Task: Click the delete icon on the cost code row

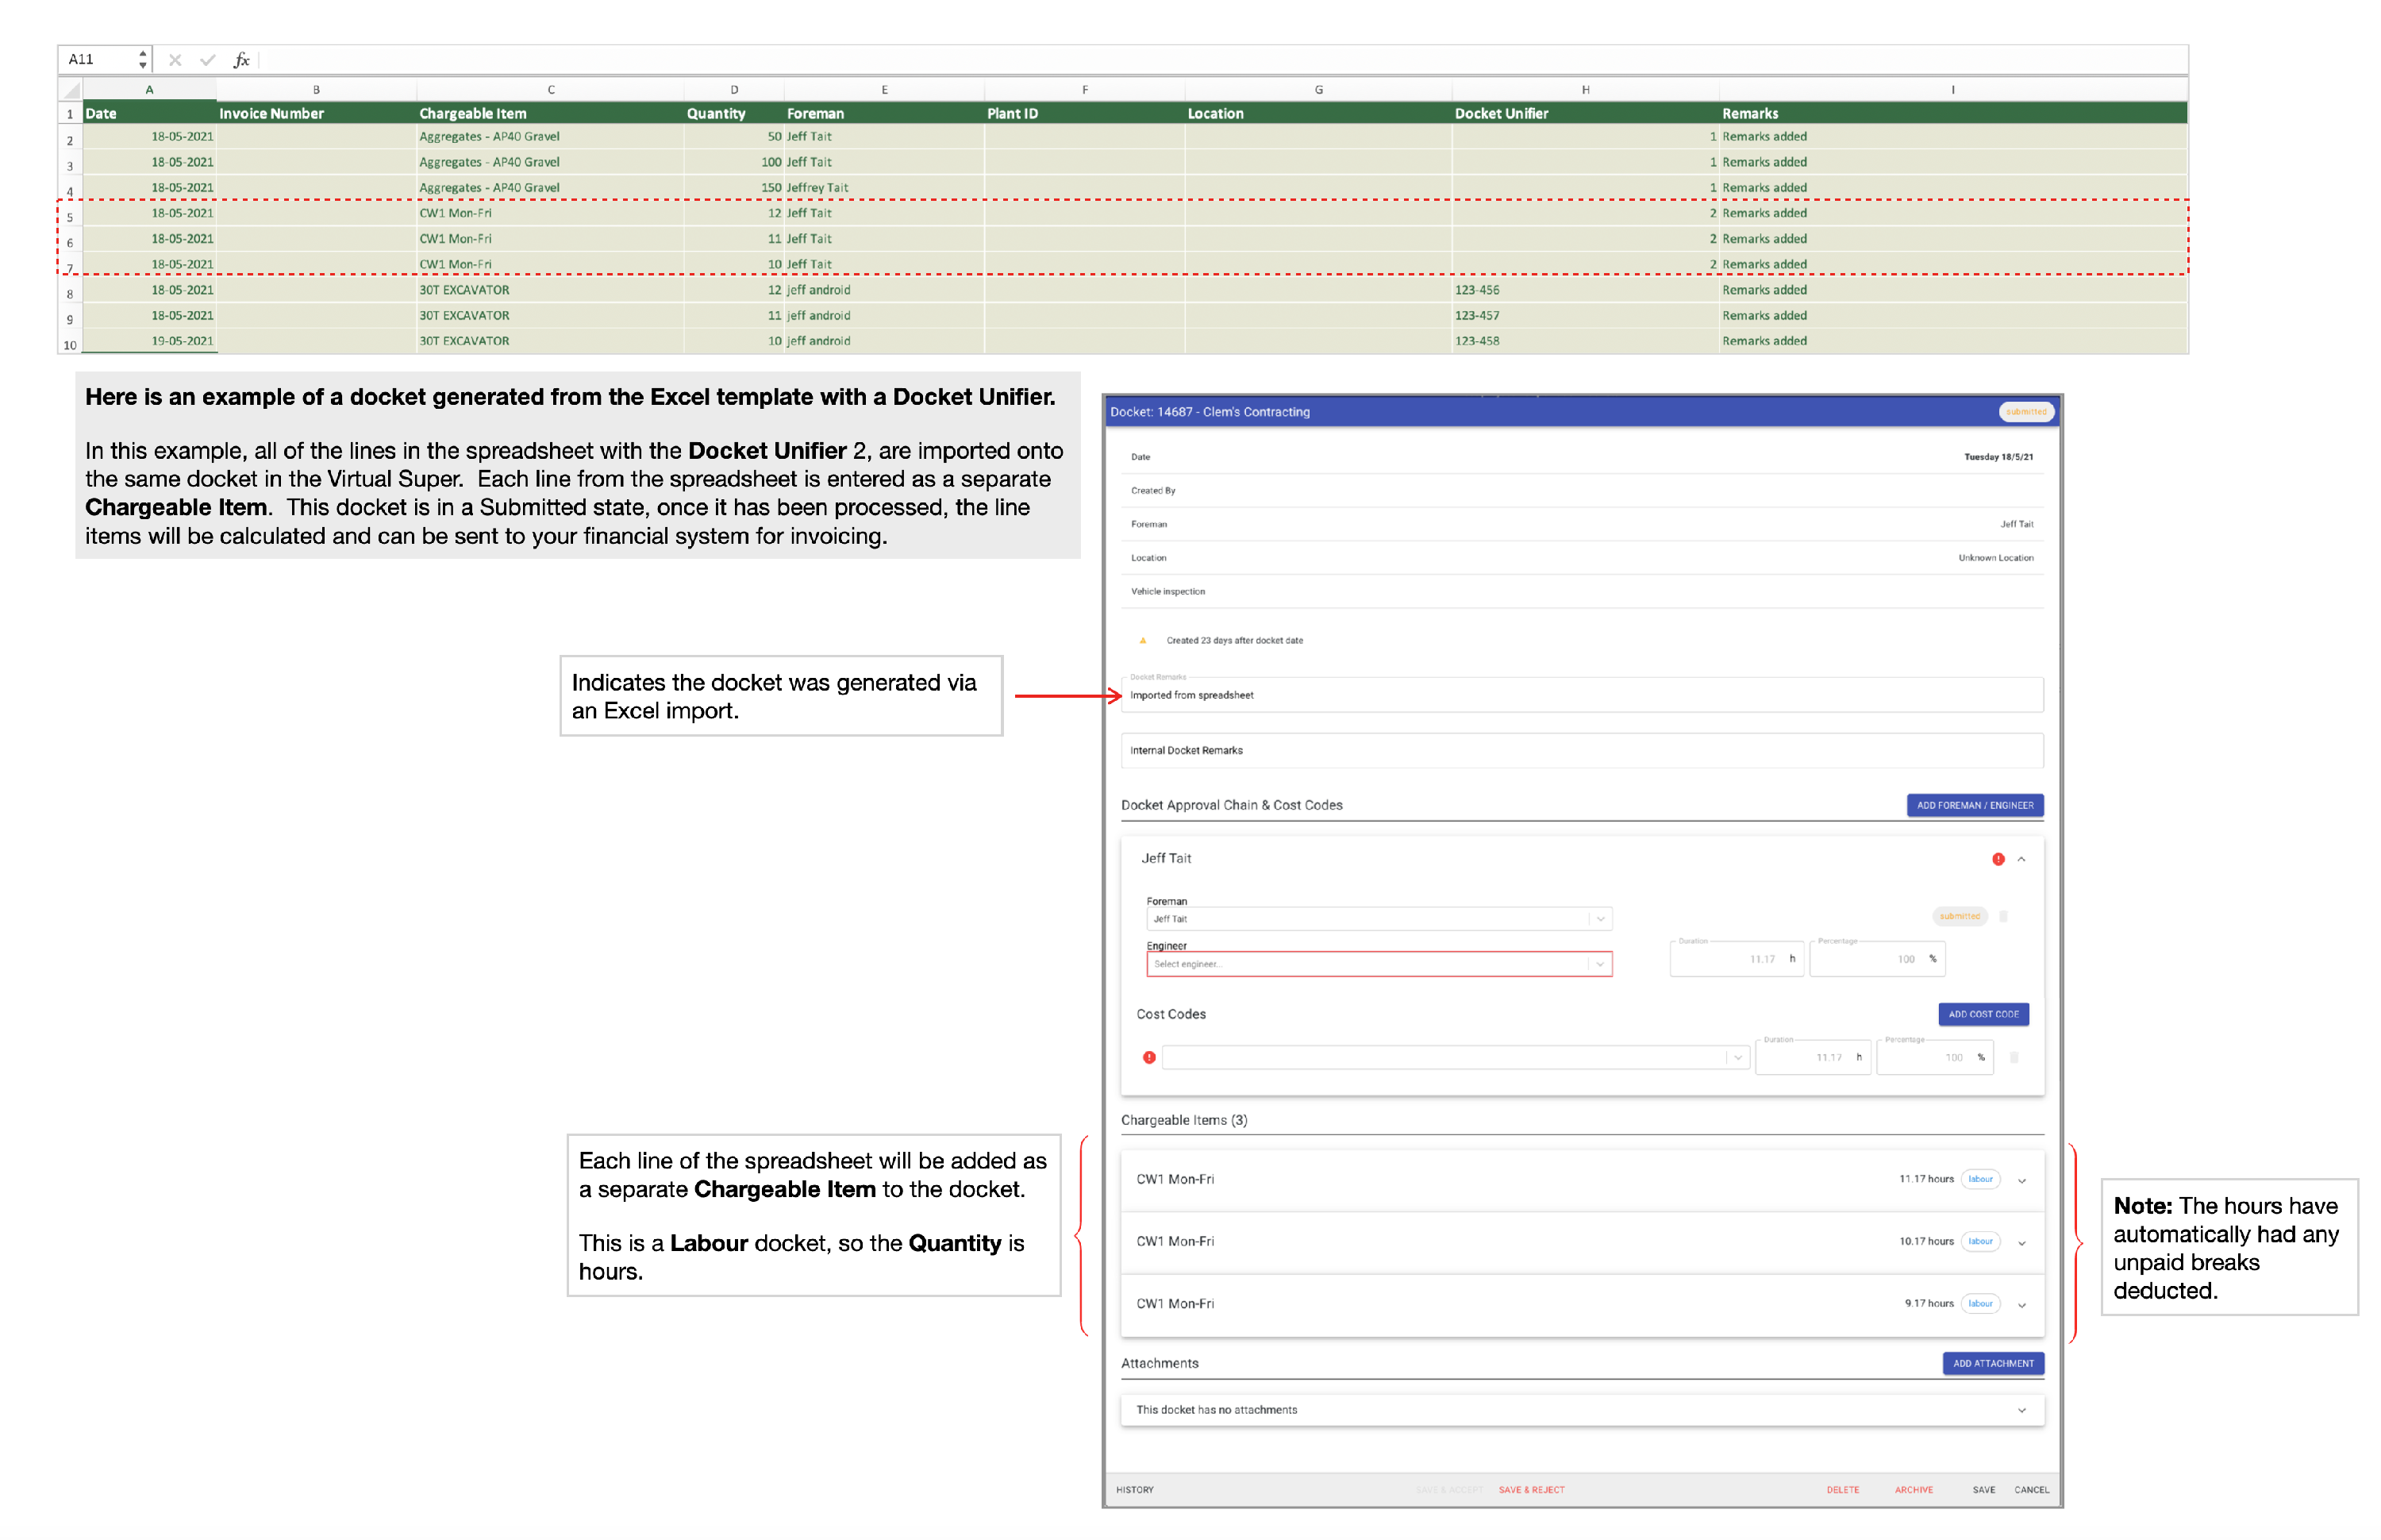Action: click(2014, 1057)
